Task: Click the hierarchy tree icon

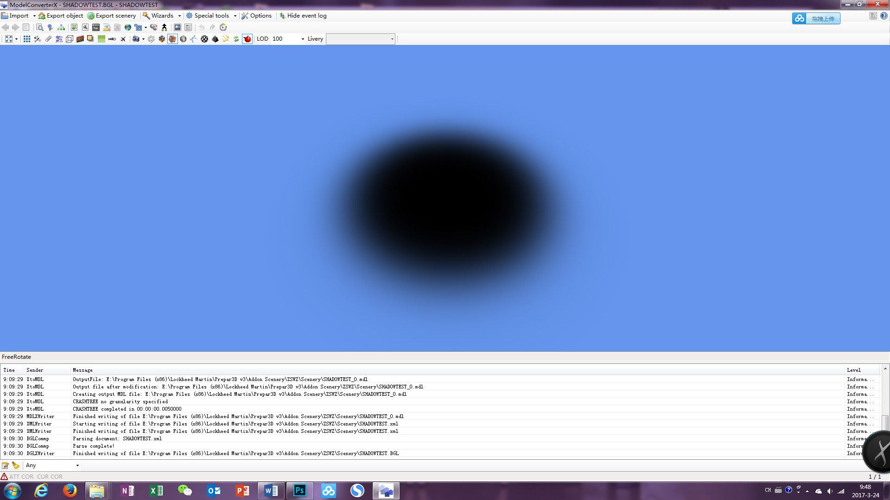Action: click(61, 27)
